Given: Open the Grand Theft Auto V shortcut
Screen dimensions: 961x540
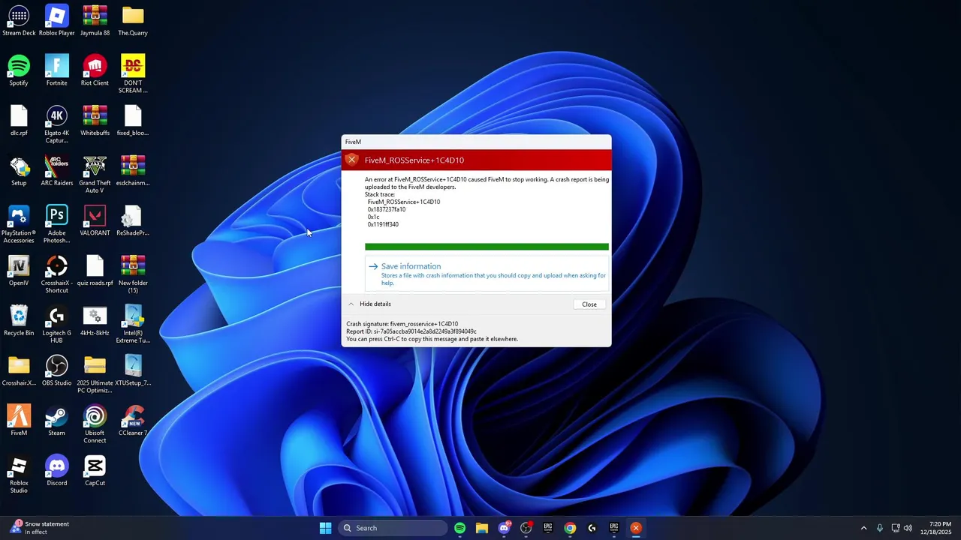Looking at the screenshot, I should point(95,174).
